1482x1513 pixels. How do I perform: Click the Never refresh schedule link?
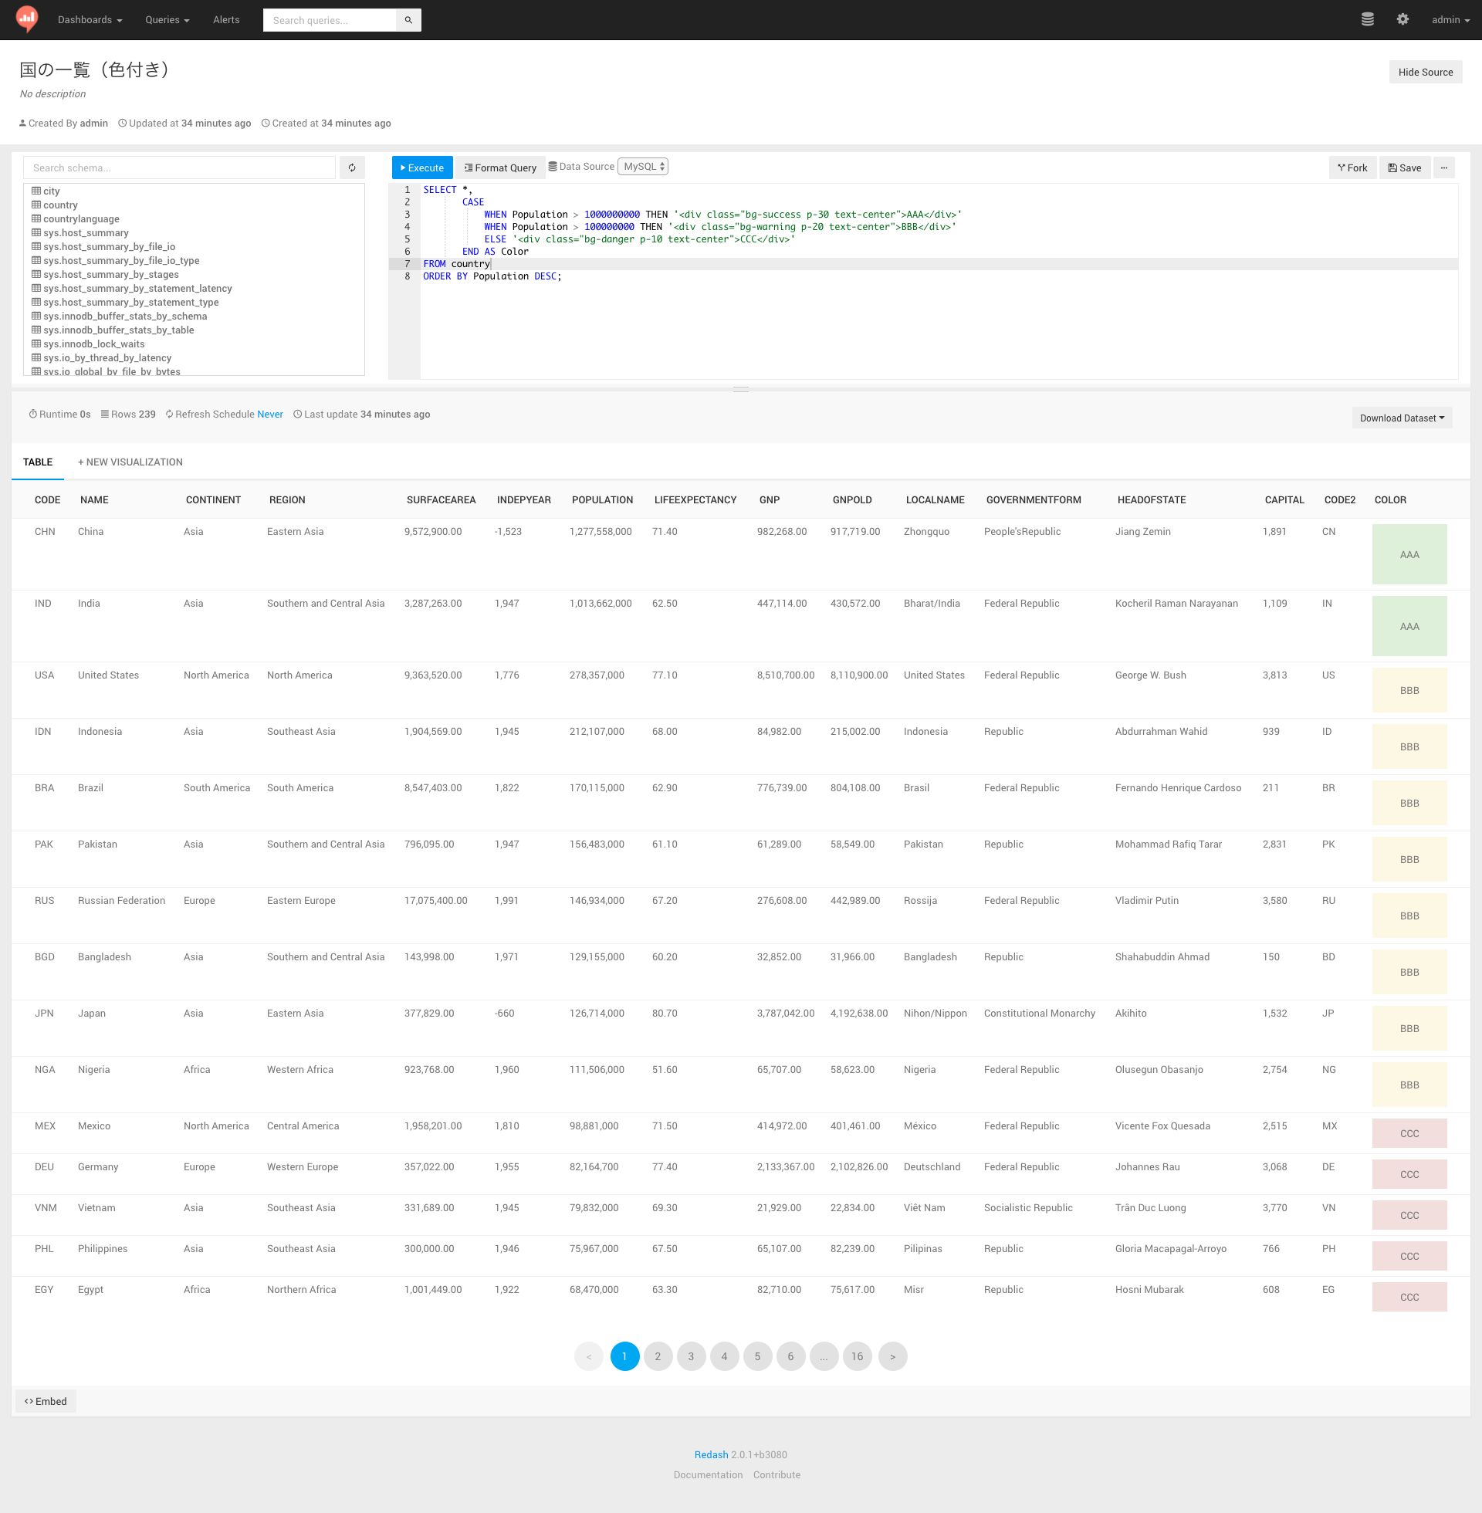(x=269, y=414)
